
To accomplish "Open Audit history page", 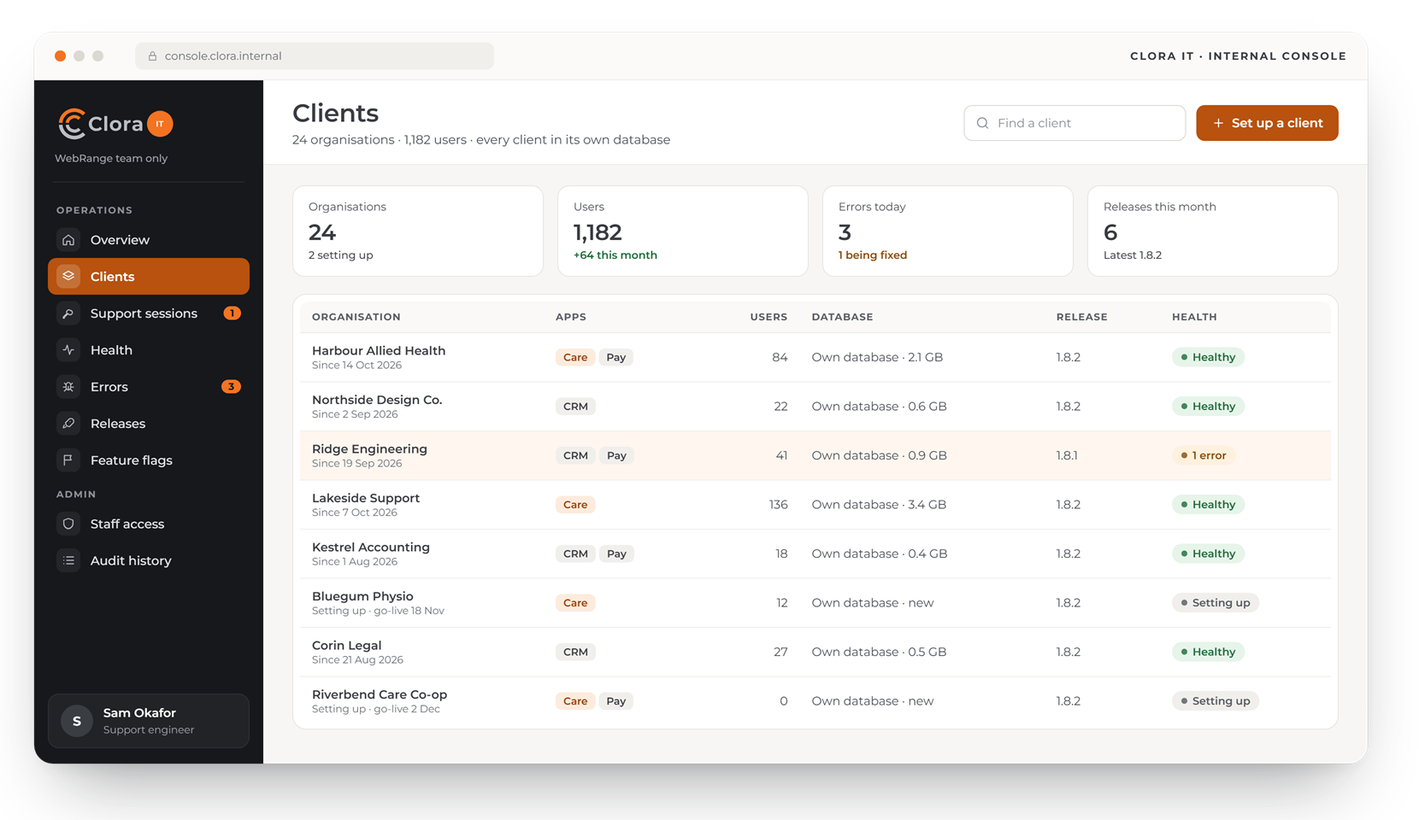I will tap(149, 561).
